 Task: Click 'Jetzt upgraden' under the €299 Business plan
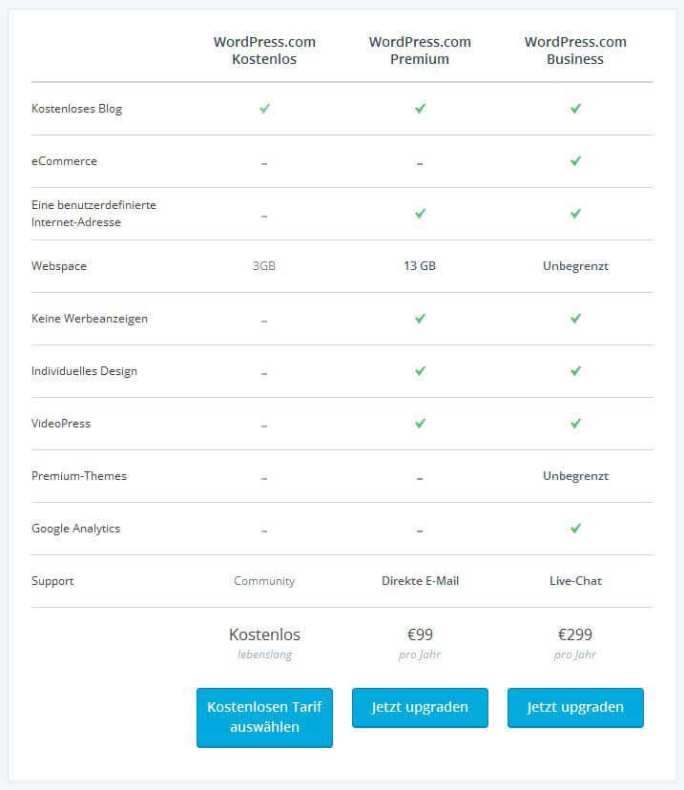(575, 707)
